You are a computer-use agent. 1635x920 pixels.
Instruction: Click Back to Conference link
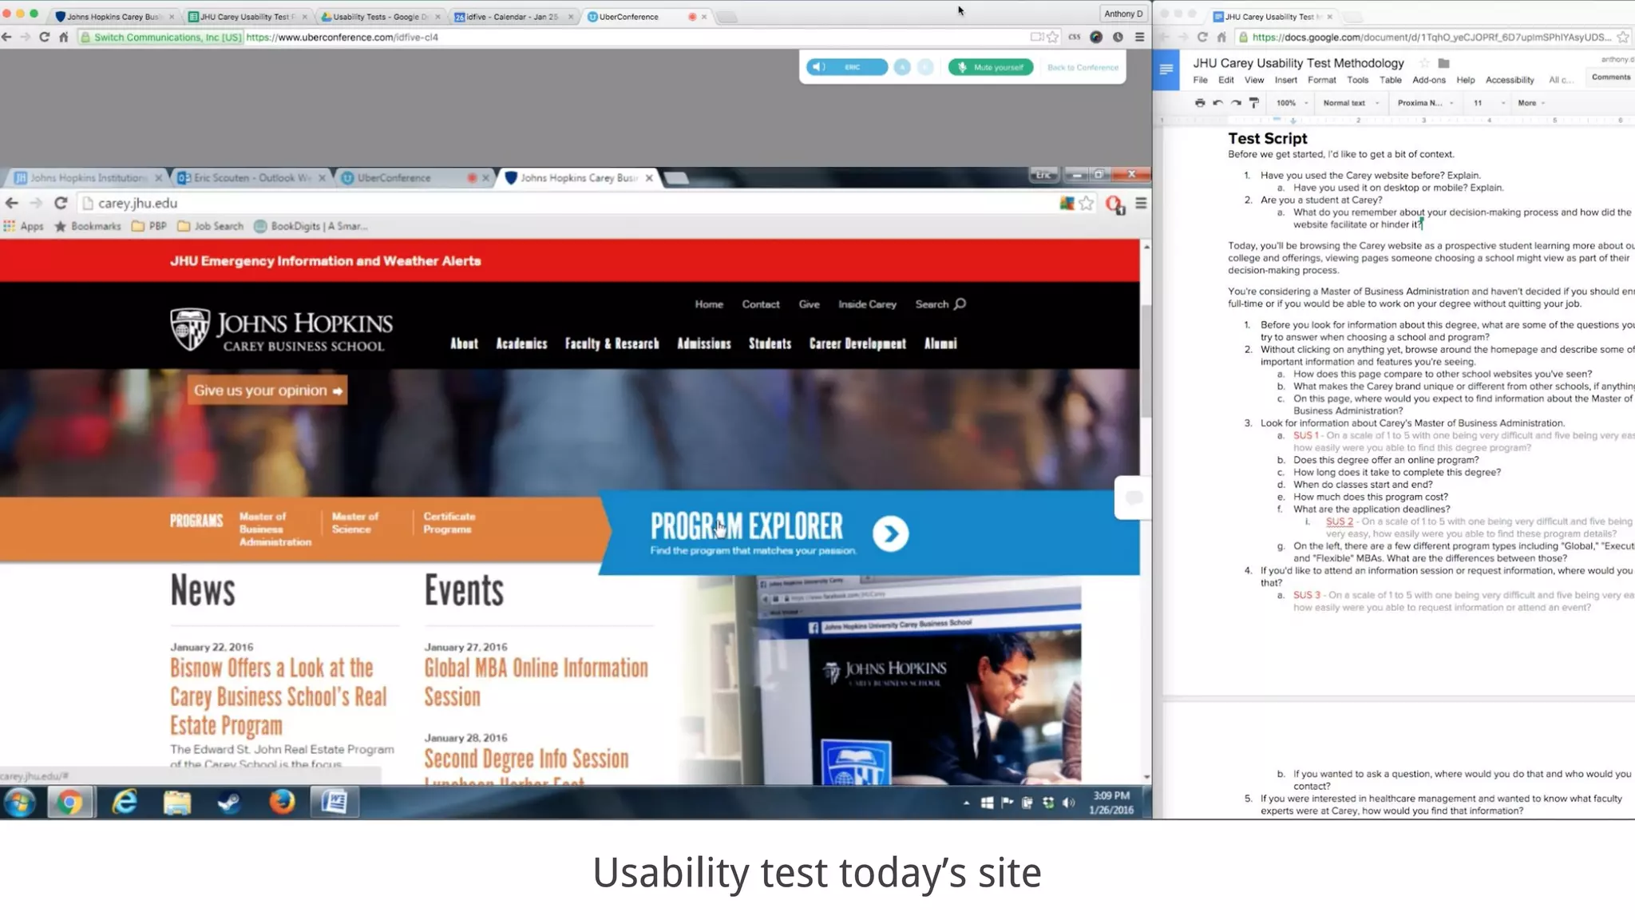click(1083, 67)
